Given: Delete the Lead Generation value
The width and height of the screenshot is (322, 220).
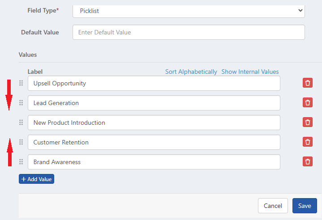Looking at the screenshot, I should [308, 103].
